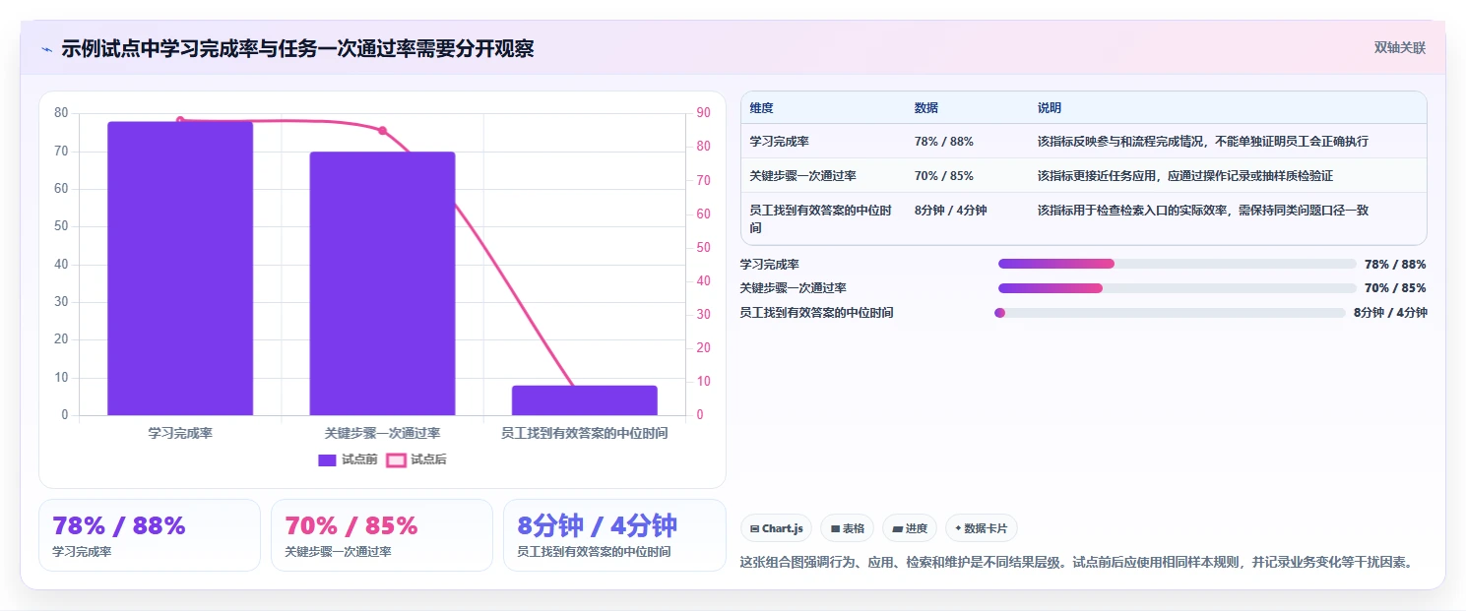This screenshot has width=1466, height=611.
Task: Click table cell 关键步骤一次通过率
Action: coord(802,176)
